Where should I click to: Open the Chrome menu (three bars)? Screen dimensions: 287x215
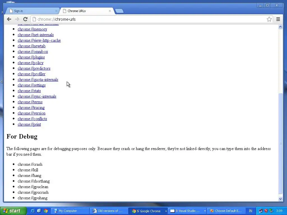coord(278,19)
